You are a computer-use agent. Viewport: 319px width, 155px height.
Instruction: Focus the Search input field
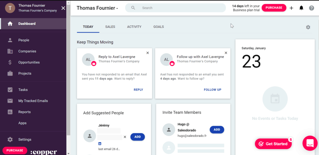175,8
